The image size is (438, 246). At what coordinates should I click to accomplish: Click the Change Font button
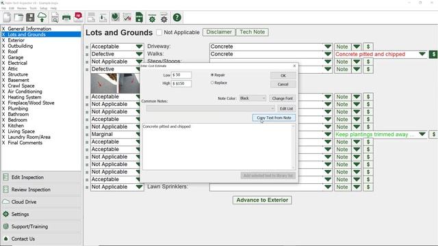pos(282,98)
